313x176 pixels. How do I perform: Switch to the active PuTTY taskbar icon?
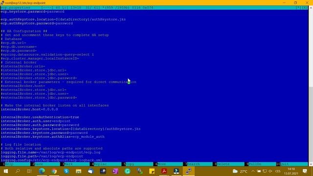[x=189, y=171]
